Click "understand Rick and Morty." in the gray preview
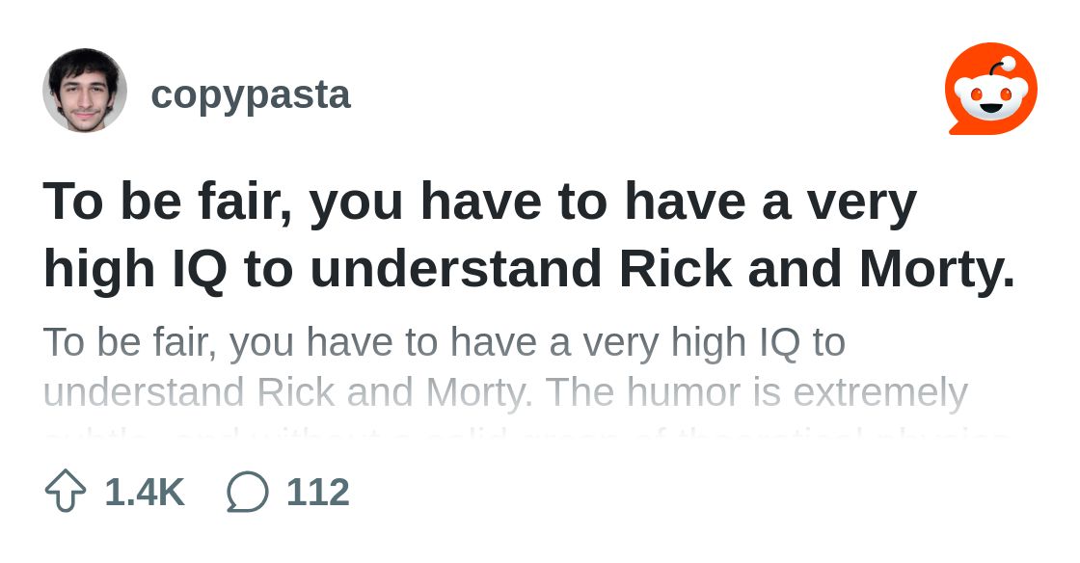Screen dimensions: 1080x563 coord(289,392)
